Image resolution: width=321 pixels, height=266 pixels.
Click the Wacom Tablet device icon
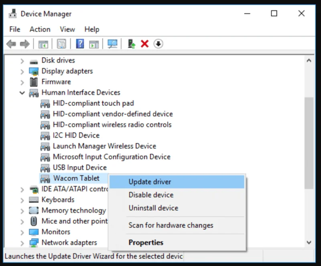(x=45, y=179)
